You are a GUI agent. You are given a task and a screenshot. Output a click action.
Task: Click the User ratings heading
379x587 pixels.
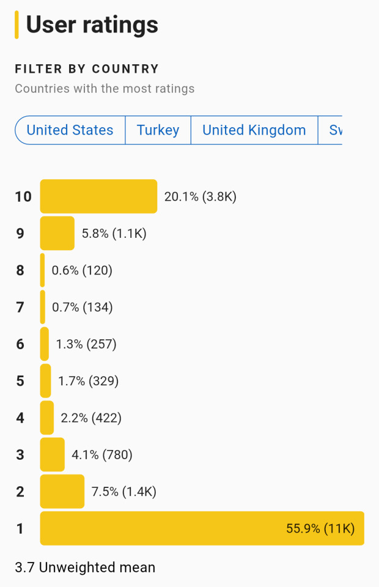pyautogui.click(x=92, y=24)
